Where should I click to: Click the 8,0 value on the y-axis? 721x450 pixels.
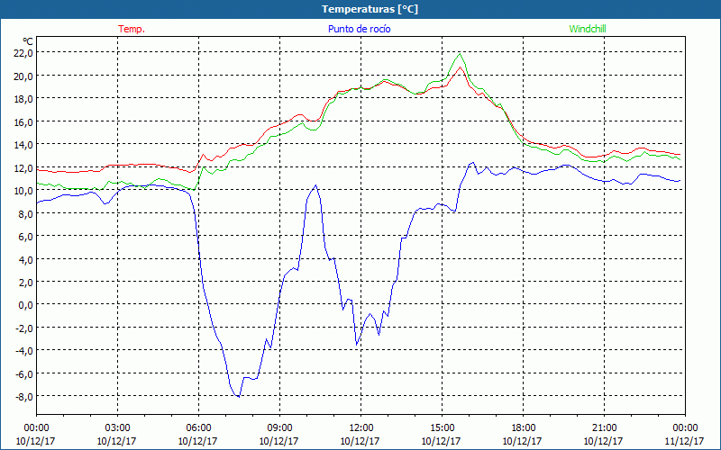coord(25,213)
